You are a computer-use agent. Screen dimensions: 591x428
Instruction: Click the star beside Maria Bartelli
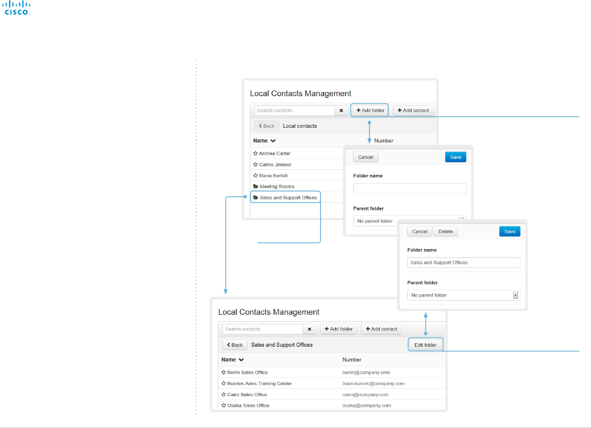pyautogui.click(x=256, y=176)
